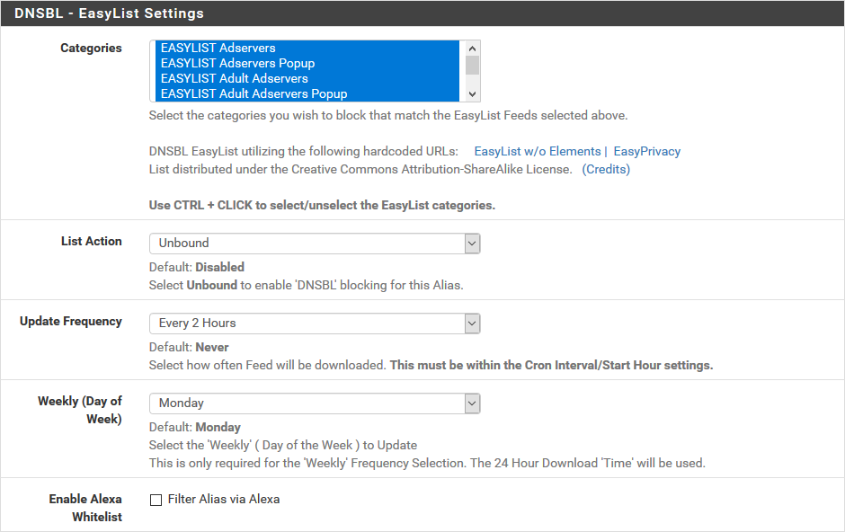Click the Default: Never text
Screen dimensions: 845x532
point(189,347)
